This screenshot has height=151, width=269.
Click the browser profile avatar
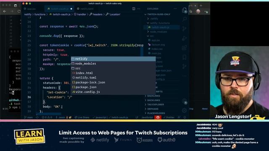(198, 11)
